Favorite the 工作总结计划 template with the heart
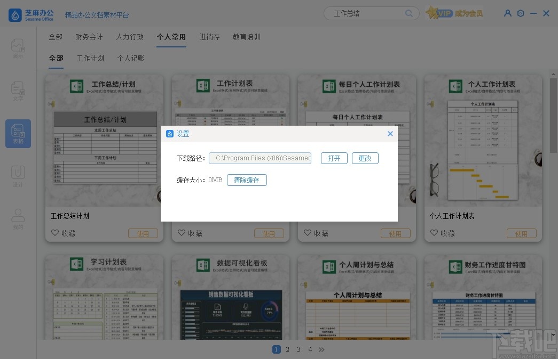 55,233
